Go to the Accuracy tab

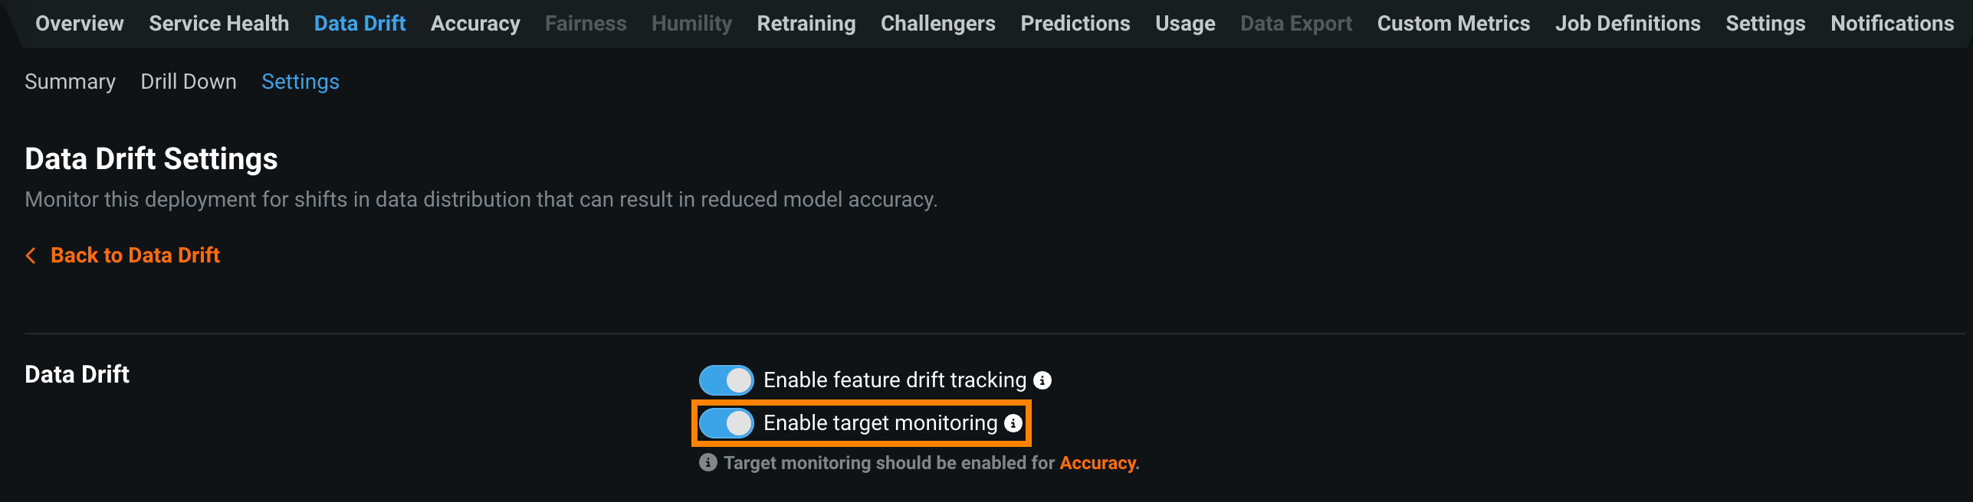pyautogui.click(x=475, y=24)
